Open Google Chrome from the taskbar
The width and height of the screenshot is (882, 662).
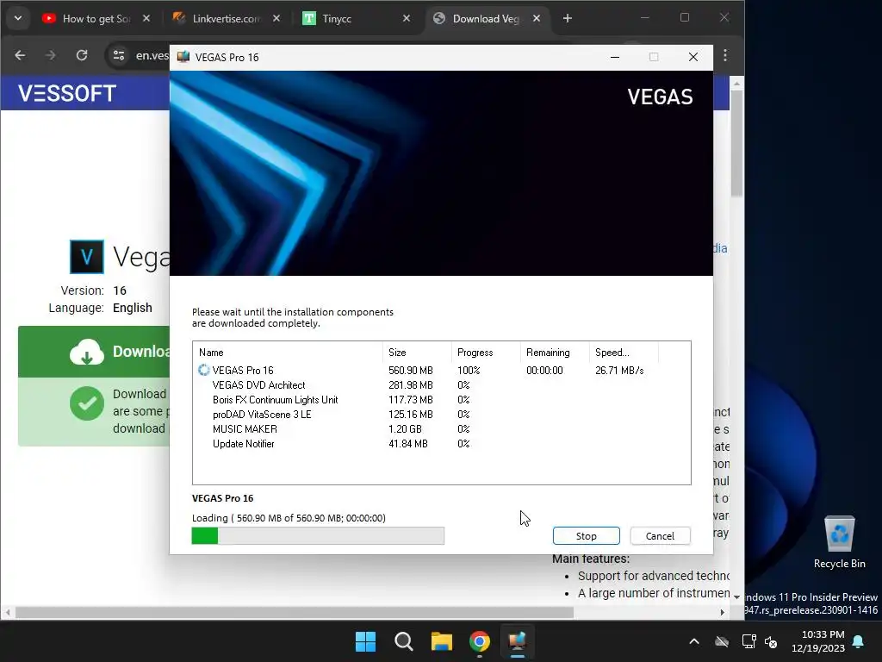pyautogui.click(x=479, y=641)
